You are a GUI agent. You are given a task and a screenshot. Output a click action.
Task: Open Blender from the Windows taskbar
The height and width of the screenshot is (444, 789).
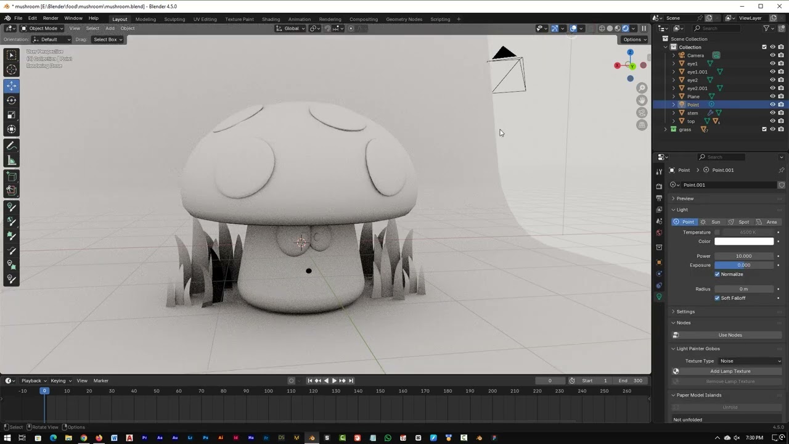(312, 438)
